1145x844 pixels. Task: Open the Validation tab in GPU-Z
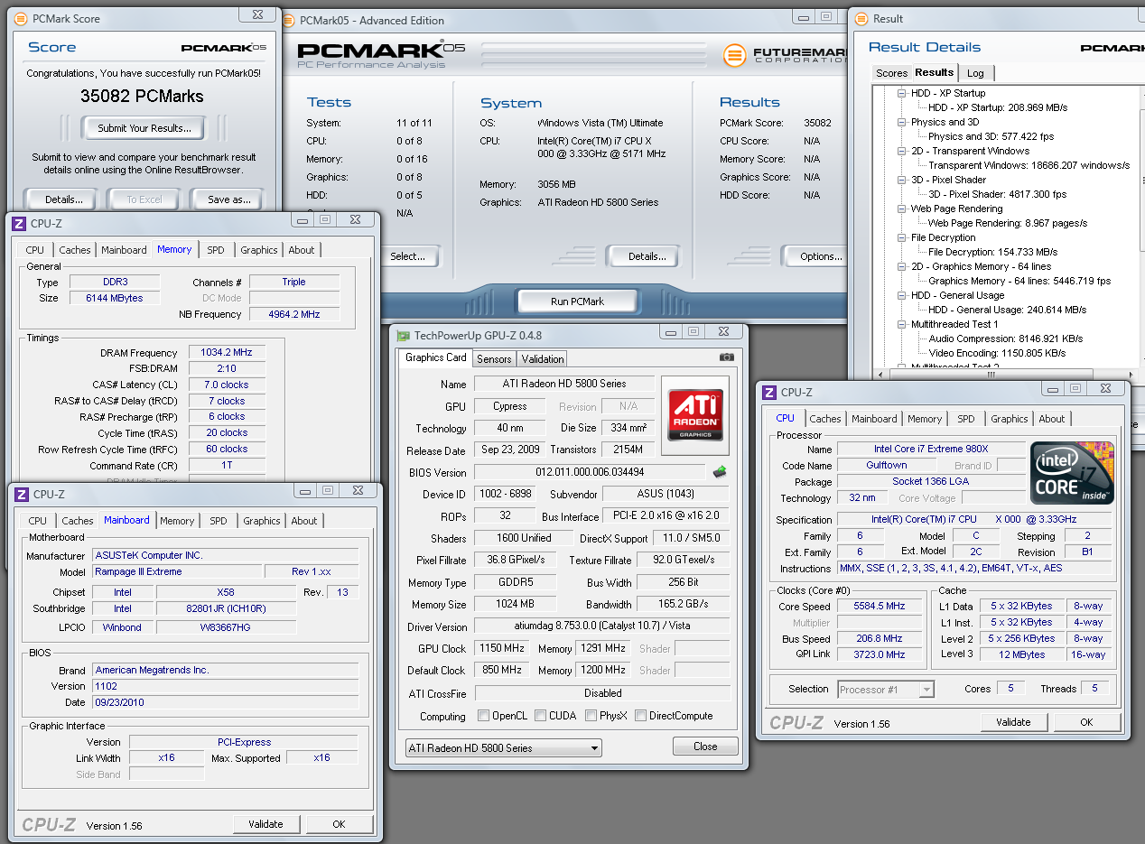(x=543, y=358)
